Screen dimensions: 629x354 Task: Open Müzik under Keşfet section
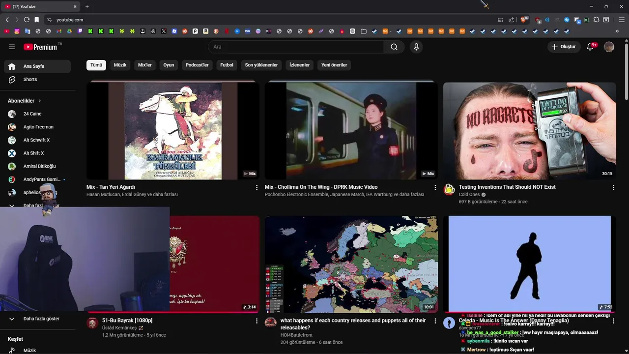point(37,350)
